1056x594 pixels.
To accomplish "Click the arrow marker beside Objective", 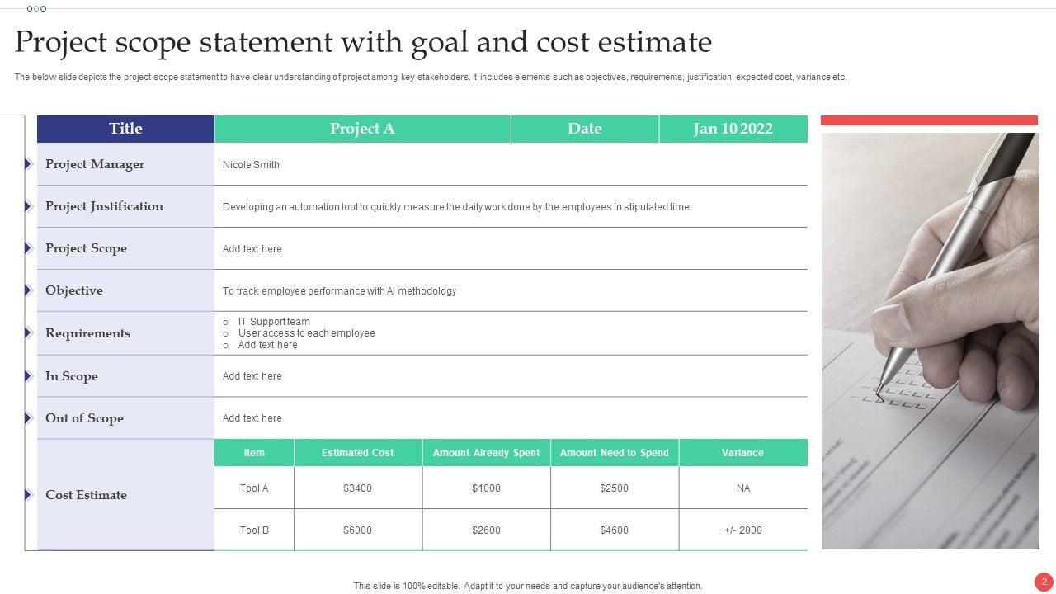I will (x=28, y=290).
